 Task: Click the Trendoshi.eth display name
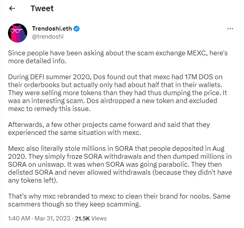pos(52,29)
